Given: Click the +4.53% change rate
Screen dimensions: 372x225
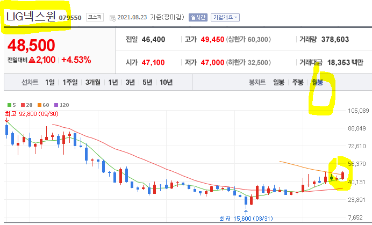Looking at the screenshot, I should [x=76, y=60].
